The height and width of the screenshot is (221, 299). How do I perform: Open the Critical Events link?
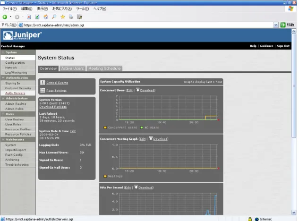point(57,83)
